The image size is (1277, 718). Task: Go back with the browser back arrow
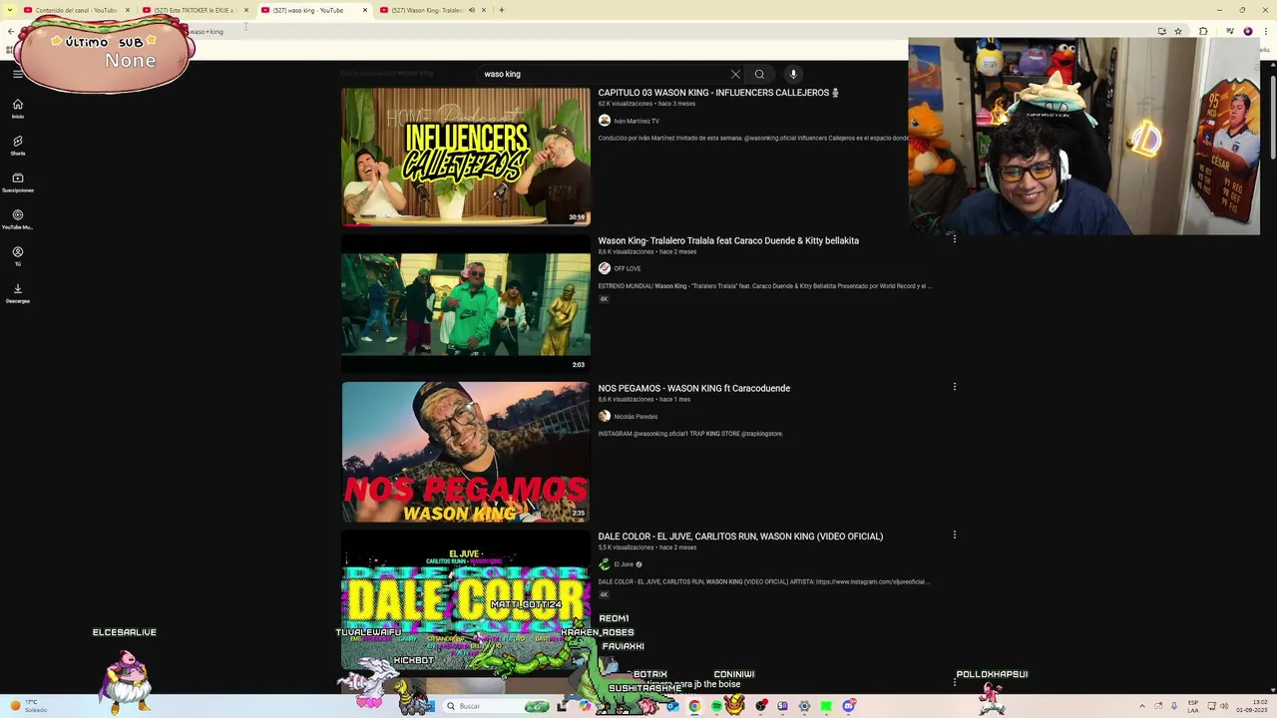(10, 31)
